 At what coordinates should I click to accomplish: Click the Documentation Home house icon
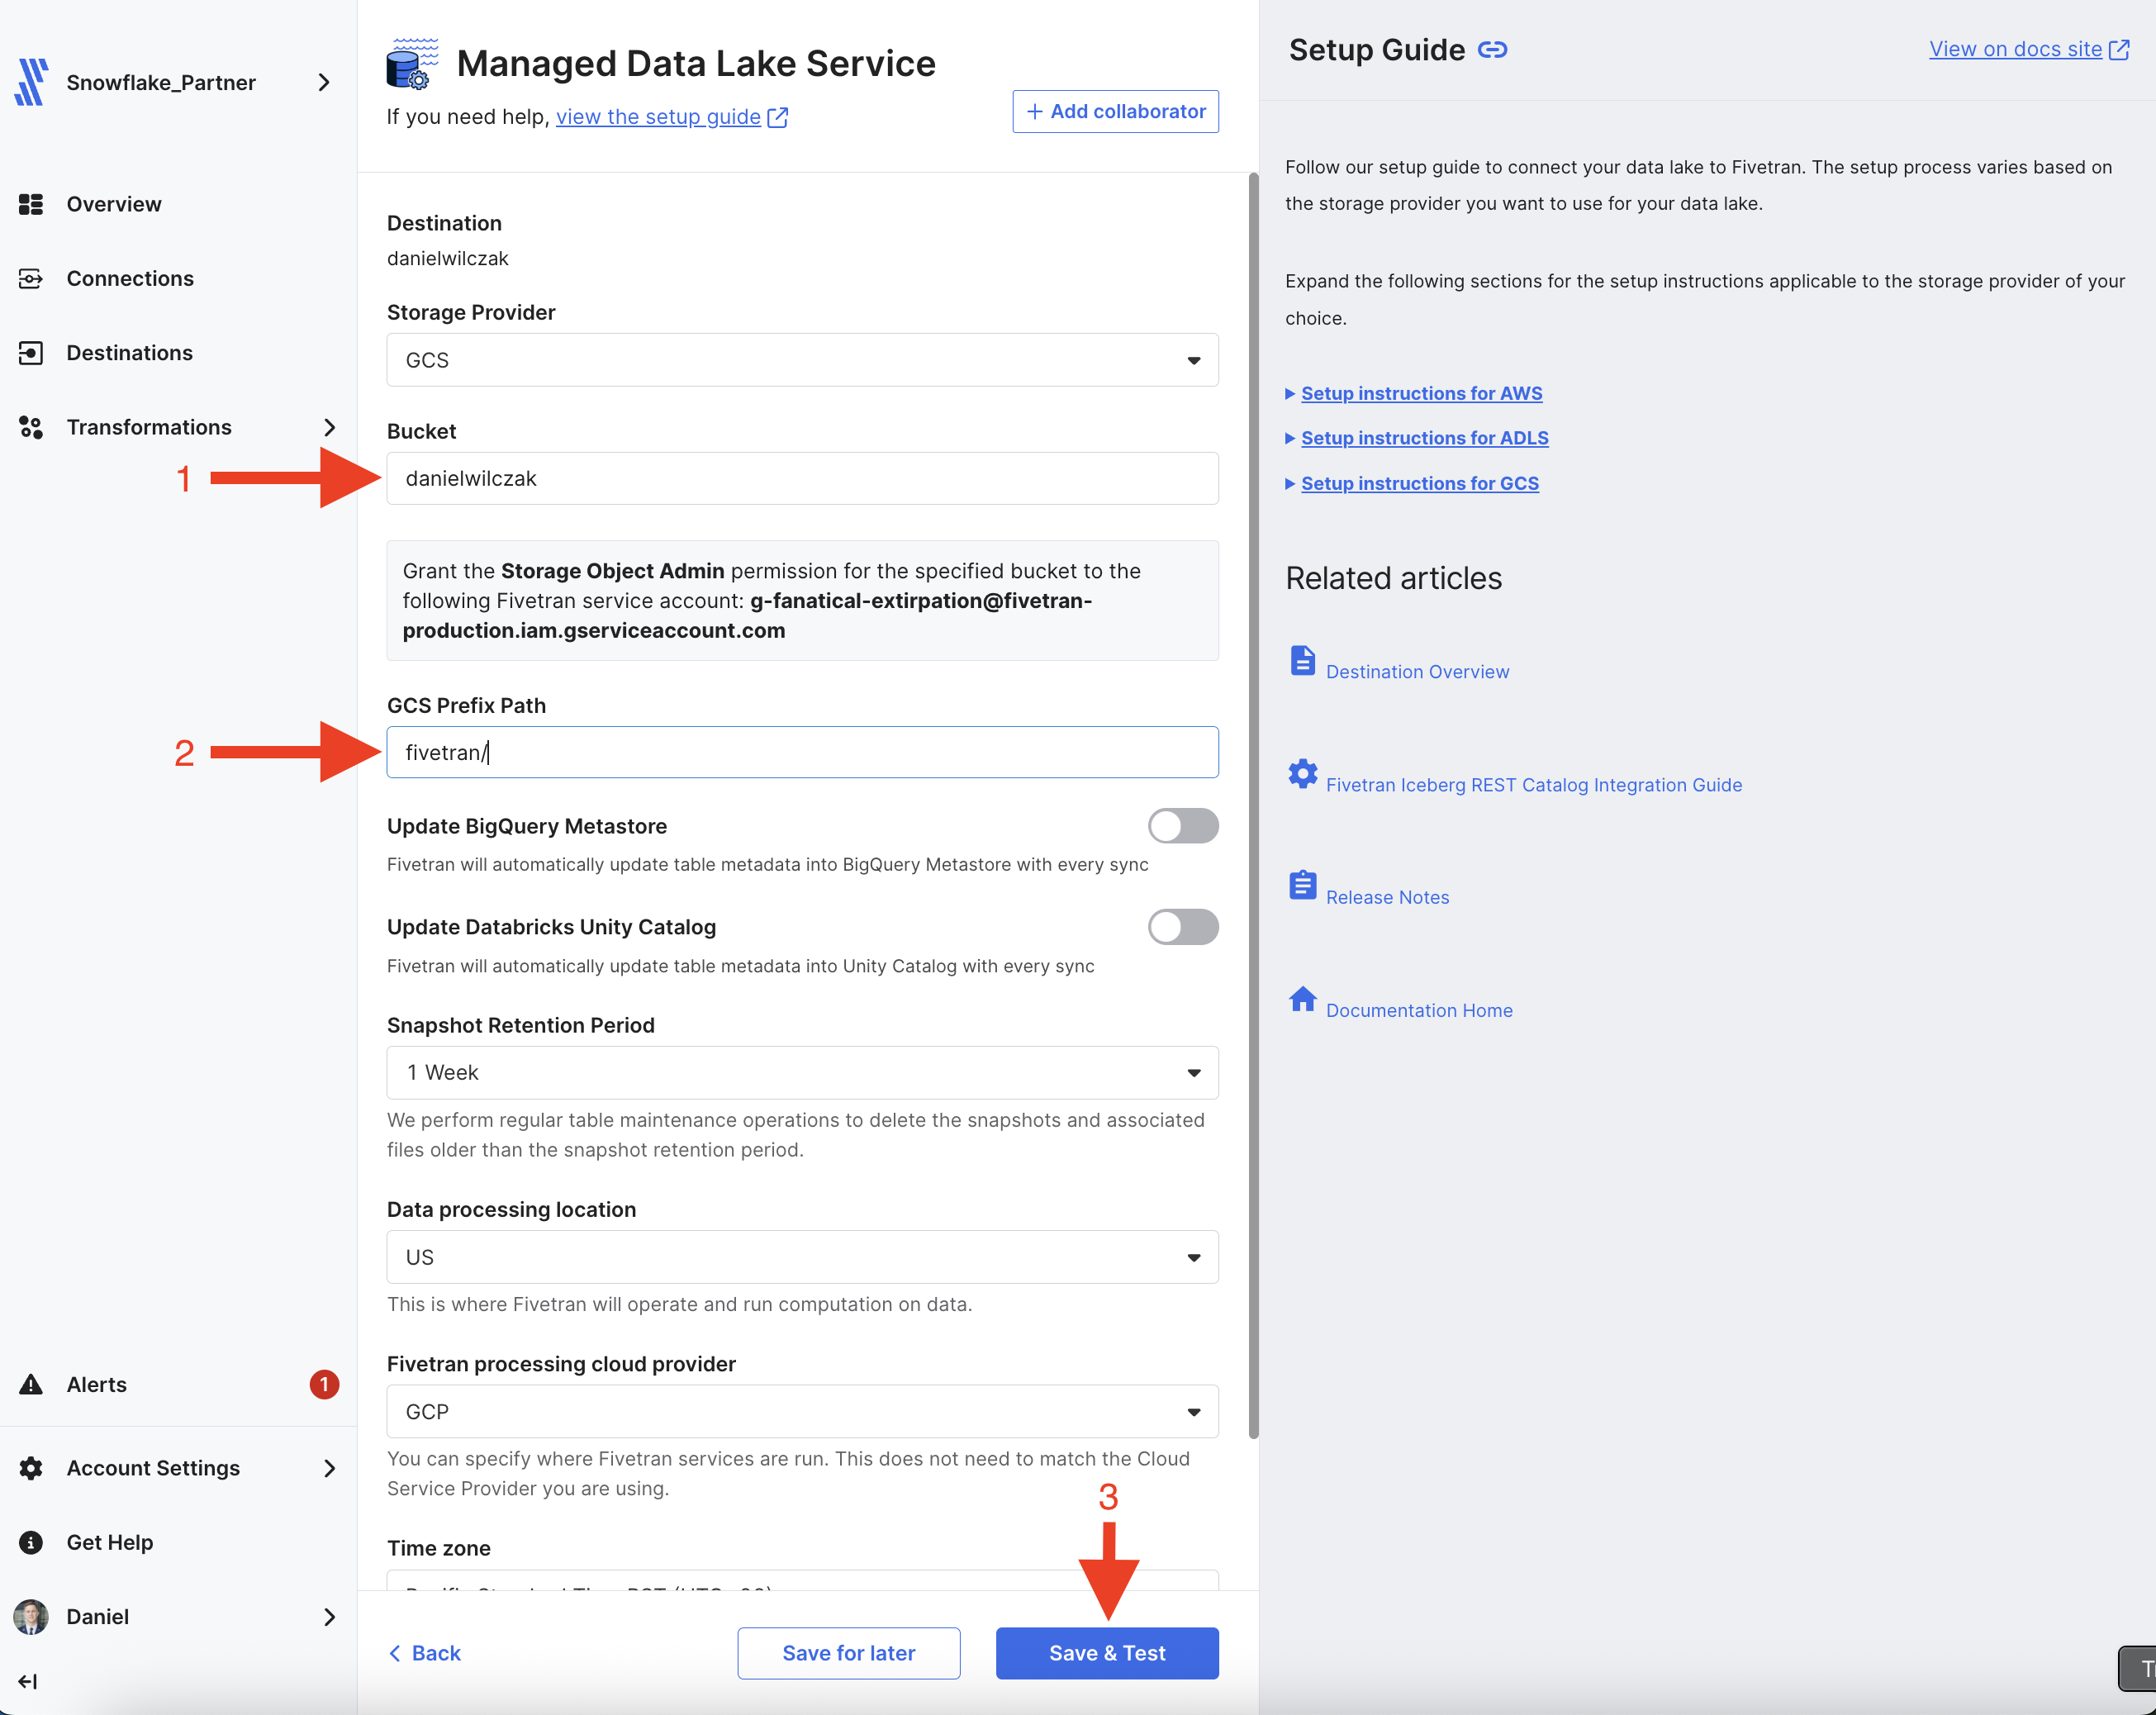(1302, 998)
